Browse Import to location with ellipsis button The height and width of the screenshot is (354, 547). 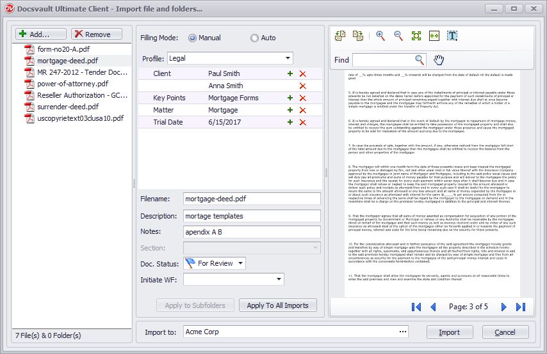coord(403,332)
